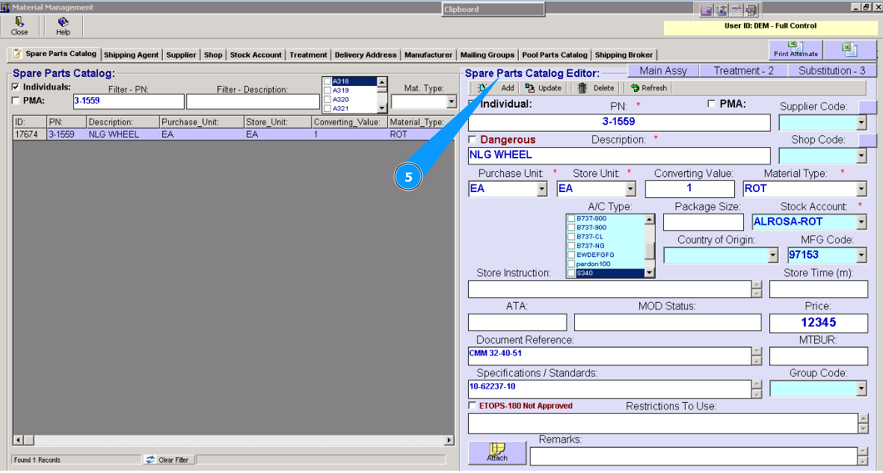883x473 pixels.
Task: Click the Shop tab
Action: pyautogui.click(x=213, y=55)
